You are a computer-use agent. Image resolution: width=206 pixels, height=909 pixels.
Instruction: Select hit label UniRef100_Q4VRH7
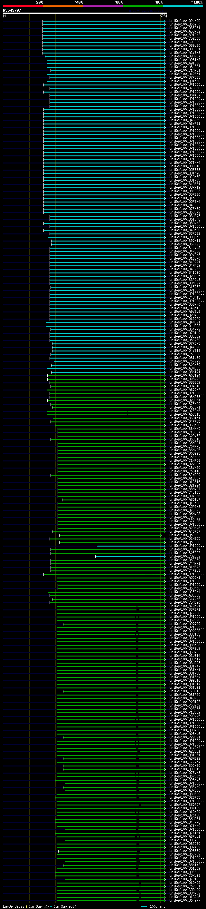pyautogui.click(x=184, y=748)
